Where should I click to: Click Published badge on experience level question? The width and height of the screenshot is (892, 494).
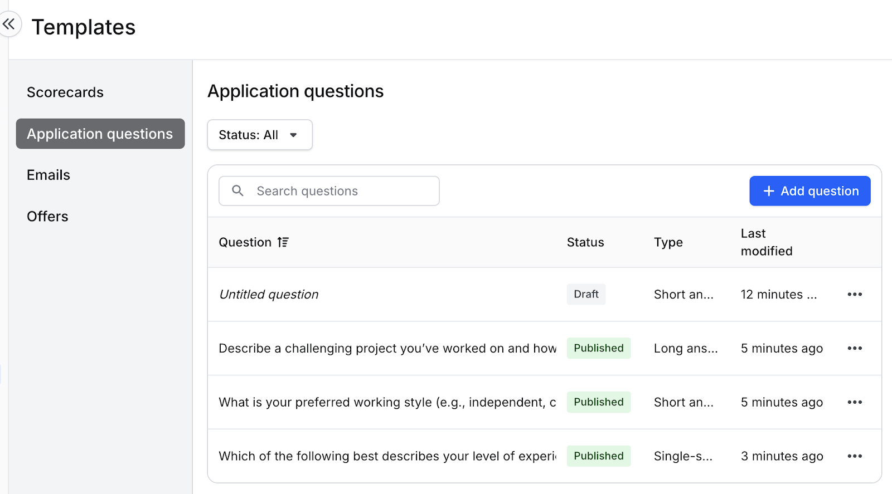click(x=598, y=456)
